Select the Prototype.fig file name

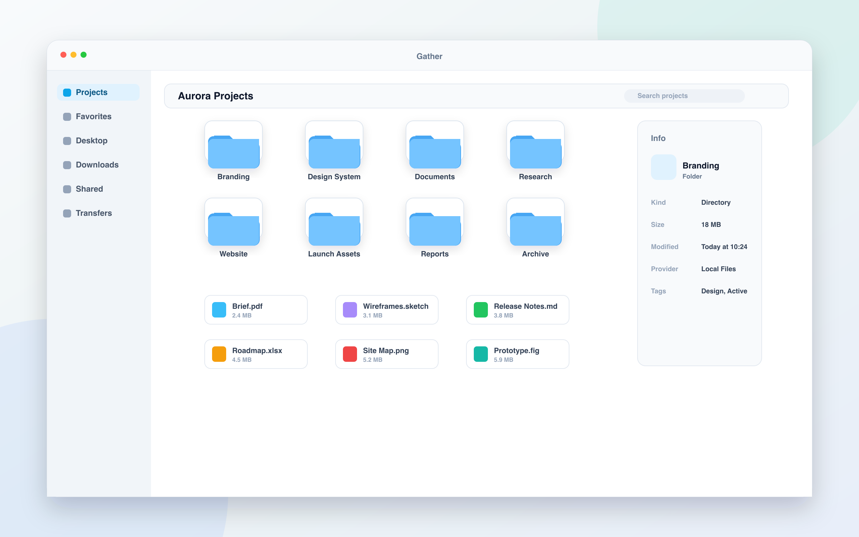516,350
